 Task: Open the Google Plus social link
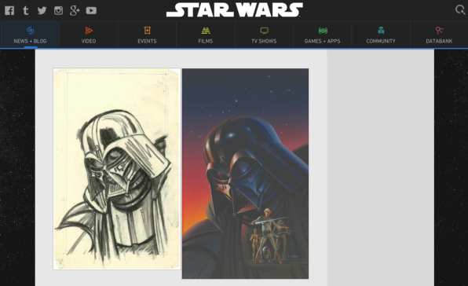point(75,10)
